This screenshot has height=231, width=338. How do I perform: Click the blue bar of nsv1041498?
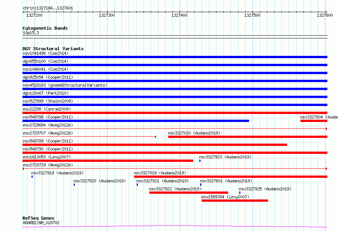pyautogui.click(x=175, y=57)
